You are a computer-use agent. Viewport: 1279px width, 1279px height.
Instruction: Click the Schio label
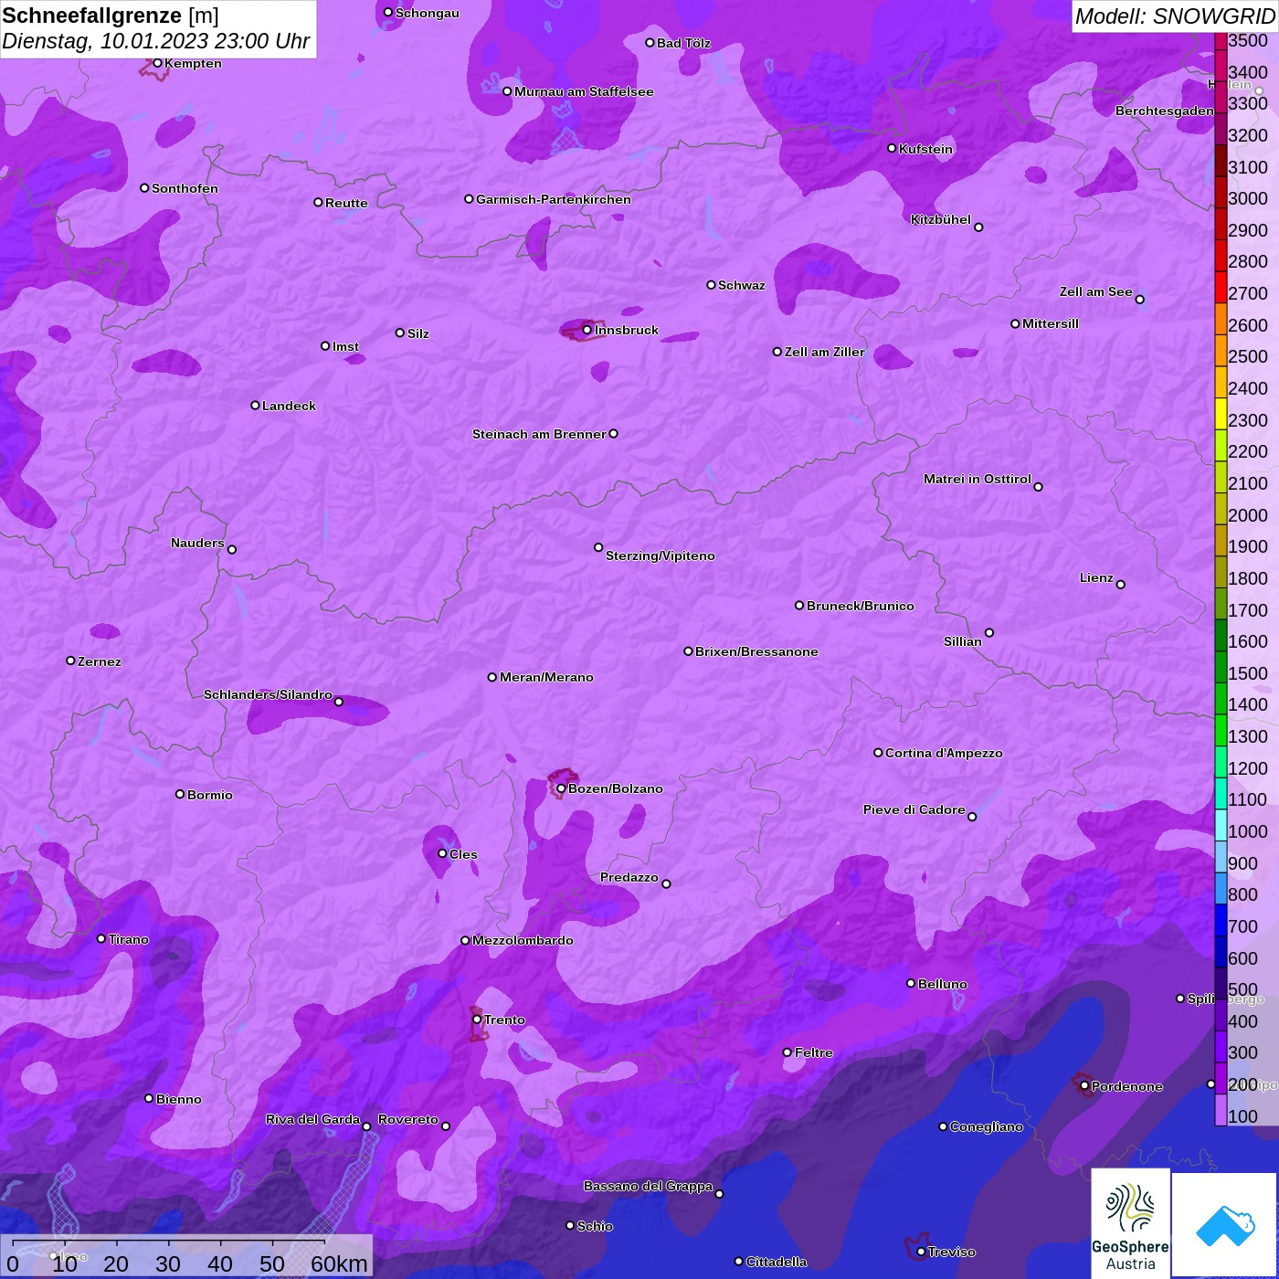pyautogui.click(x=595, y=1226)
